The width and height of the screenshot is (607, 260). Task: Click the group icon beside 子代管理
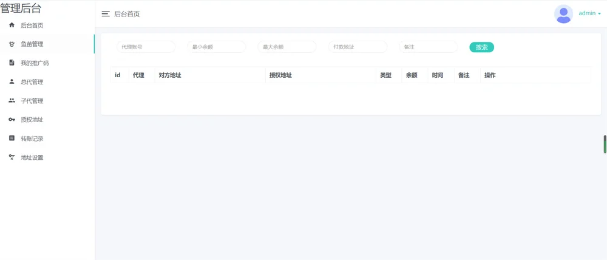click(12, 101)
